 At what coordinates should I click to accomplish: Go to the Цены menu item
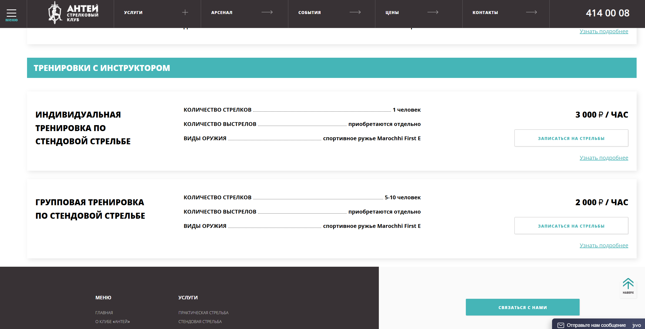pyautogui.click(x=392, y=13)
